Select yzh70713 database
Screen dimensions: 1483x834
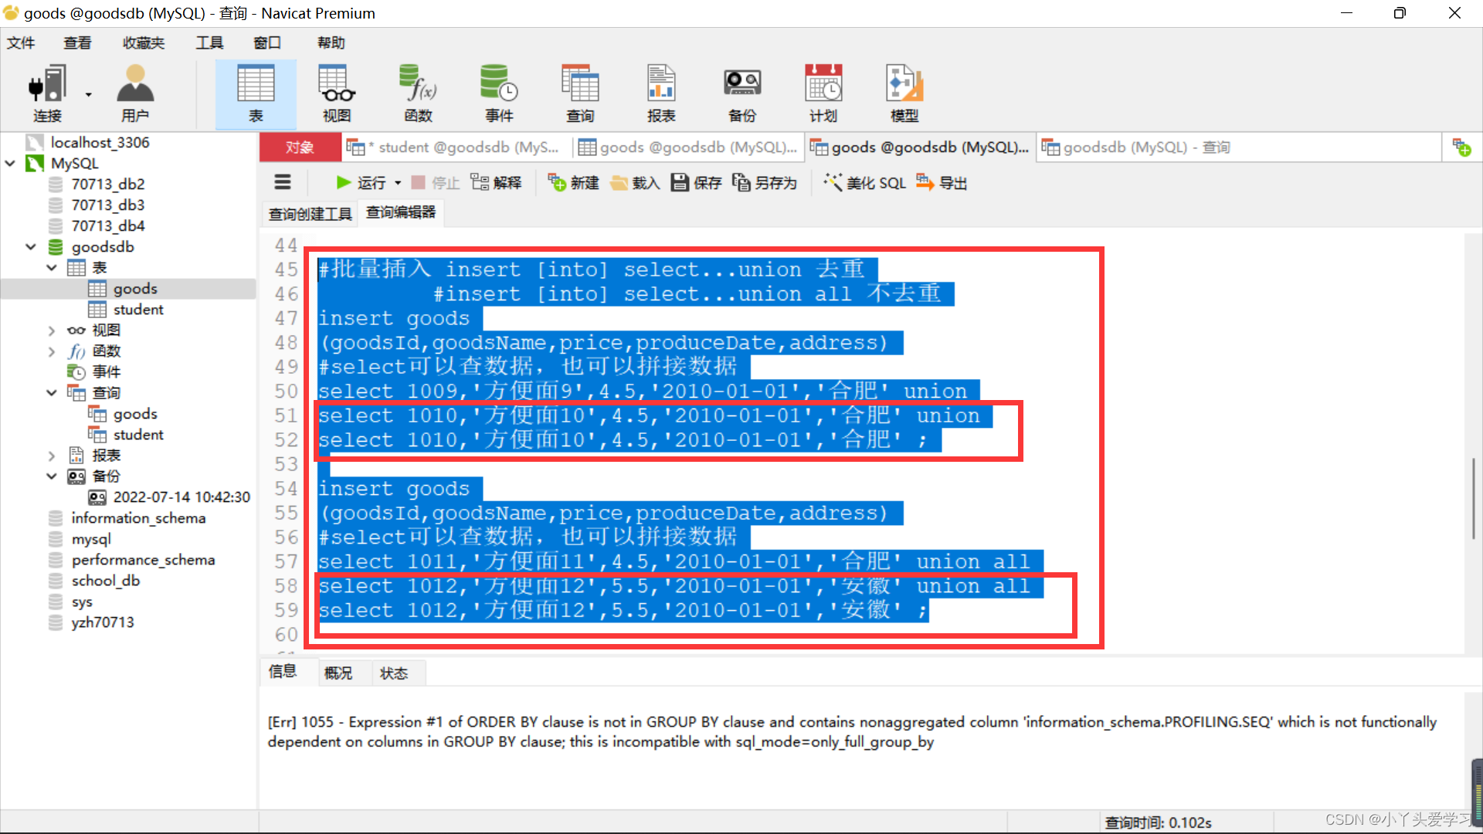102,622
